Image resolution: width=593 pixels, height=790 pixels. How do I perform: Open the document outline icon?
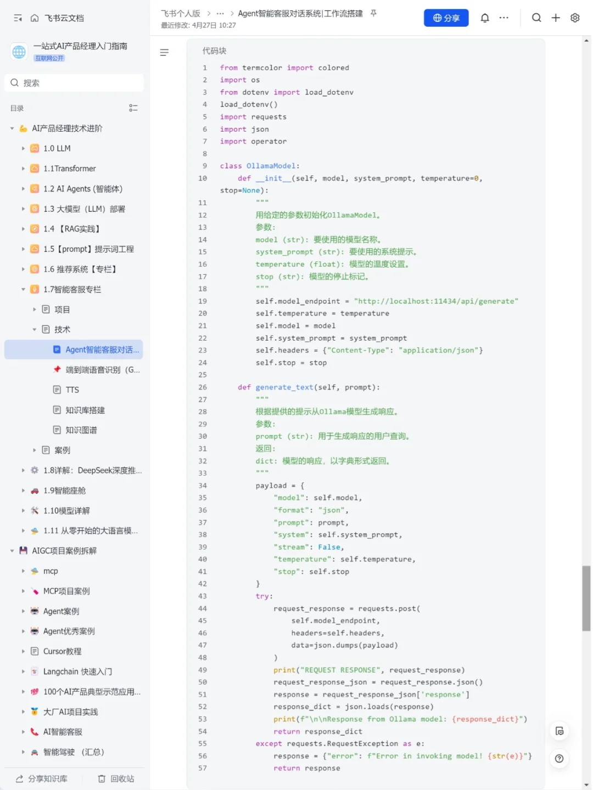pyautogui.click(x=164, y=53)
